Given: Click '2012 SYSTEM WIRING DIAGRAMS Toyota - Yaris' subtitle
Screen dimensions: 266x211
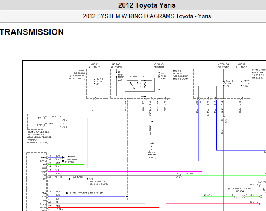Looking at the screenshot, I should coord(147,16).
